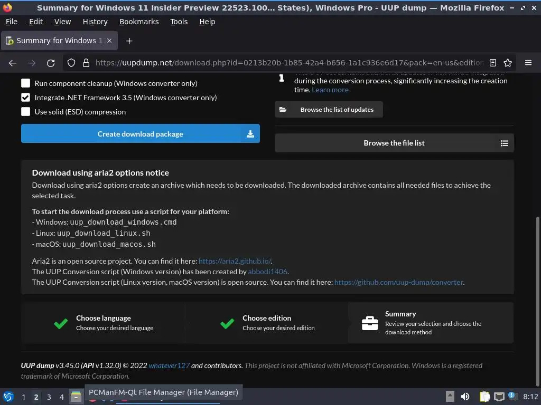Viewport: 541px width, 405px height.
Task: Click list icon on Browse file list
Action: tap(505, 143)
